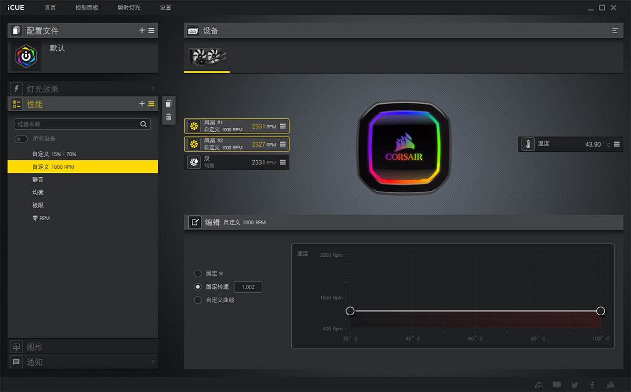The width and height of the screenshot is (631, 392).
Task: Click the 温度 thermometer icon
Action: tap(527, 144)
